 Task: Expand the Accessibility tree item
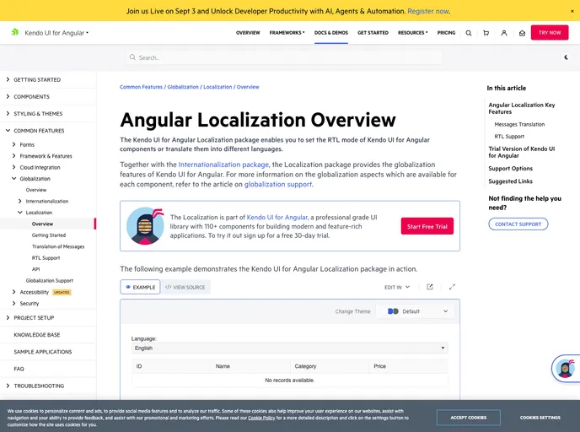(13, 292)
